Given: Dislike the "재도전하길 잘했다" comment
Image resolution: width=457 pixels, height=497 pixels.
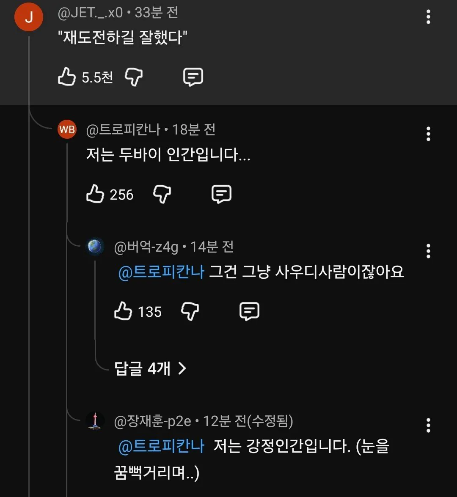Looking at the screenshot, I should tap(134, 77).
